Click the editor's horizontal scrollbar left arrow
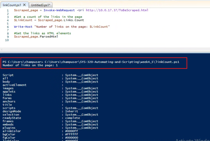 pos(2,50)
